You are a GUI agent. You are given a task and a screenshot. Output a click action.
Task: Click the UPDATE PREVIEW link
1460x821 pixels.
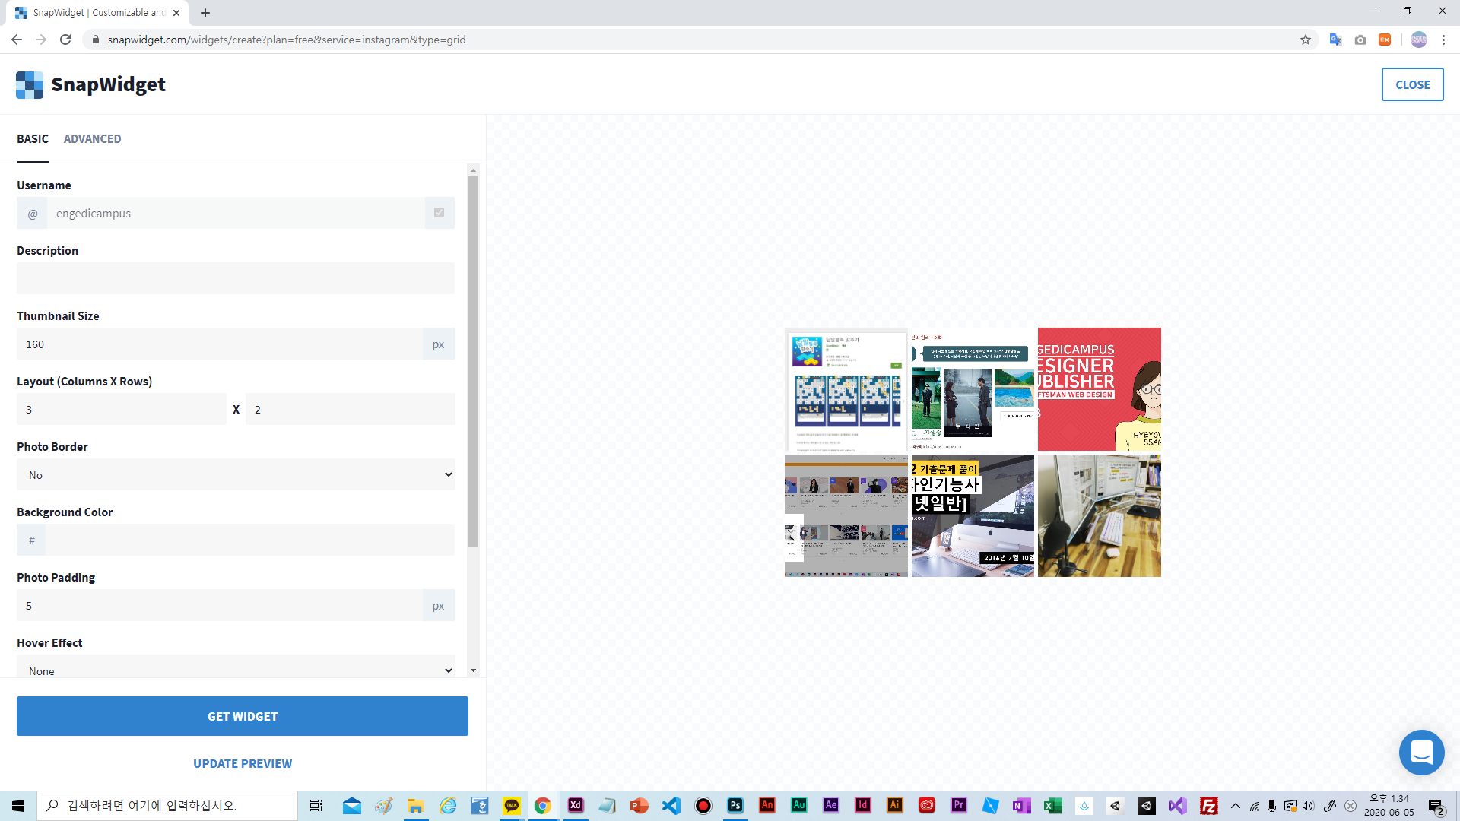[x=243, y=763]
